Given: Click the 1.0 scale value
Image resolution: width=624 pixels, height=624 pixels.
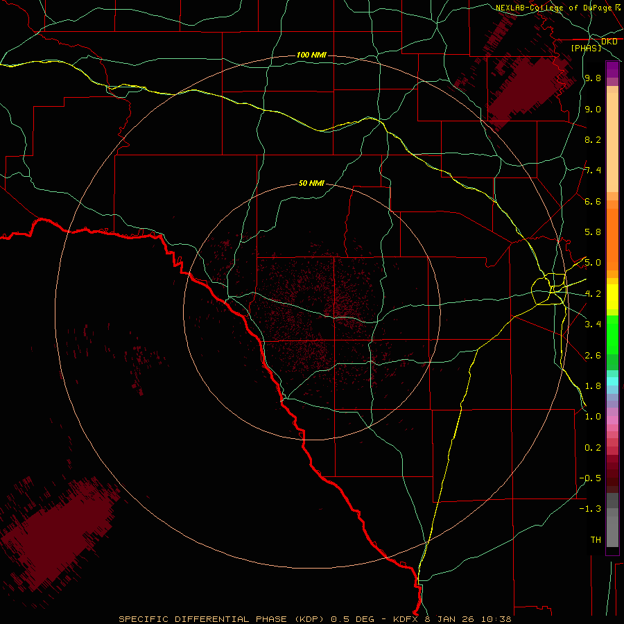Looking at the screenshot, I should (x=593, y=417).
